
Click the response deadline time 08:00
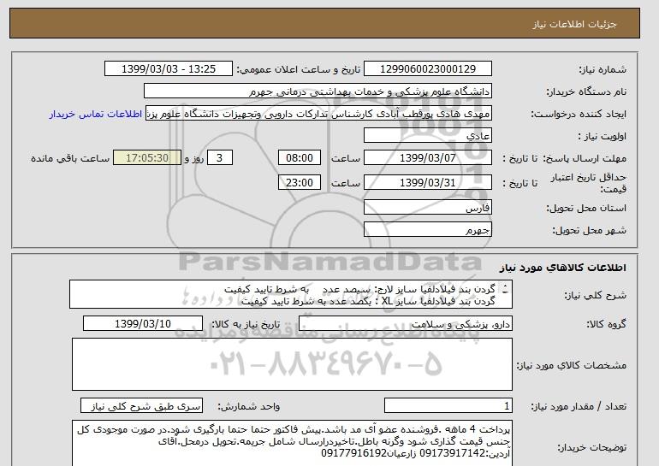coord(300,158)
